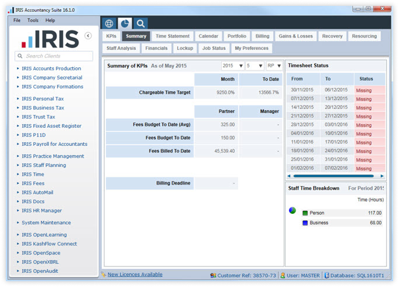
Task: Click the search icon in Search Clients box
Action: (20, 56)
